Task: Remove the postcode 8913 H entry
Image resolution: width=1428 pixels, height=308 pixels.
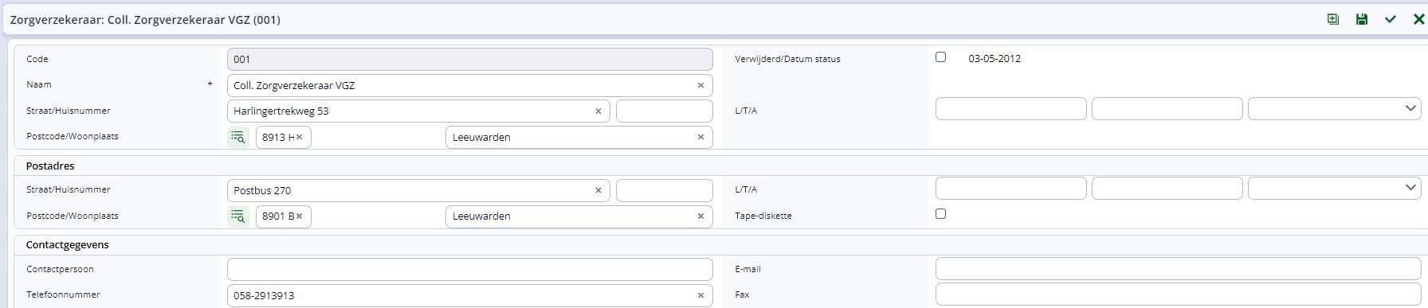Action: pyautogui.click(x=300, y=137)
